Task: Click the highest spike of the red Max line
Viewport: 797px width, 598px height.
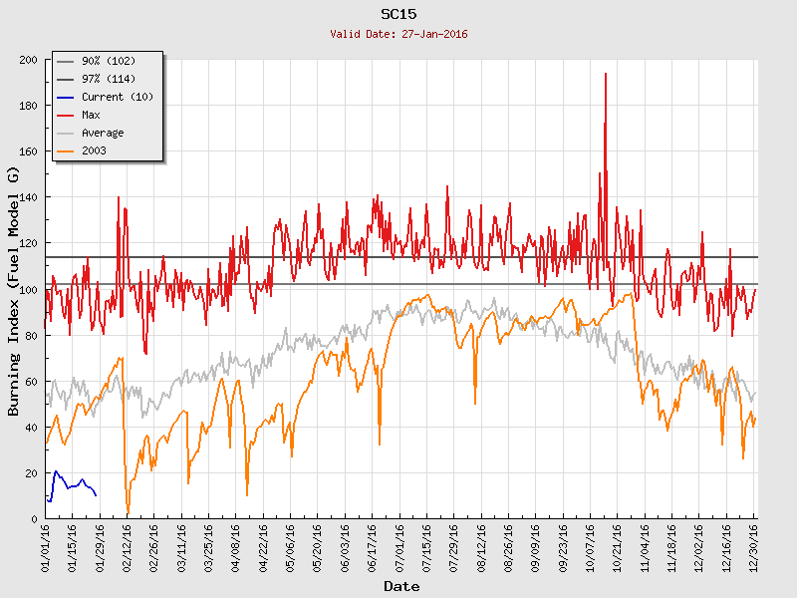Action: pos(605,74)
